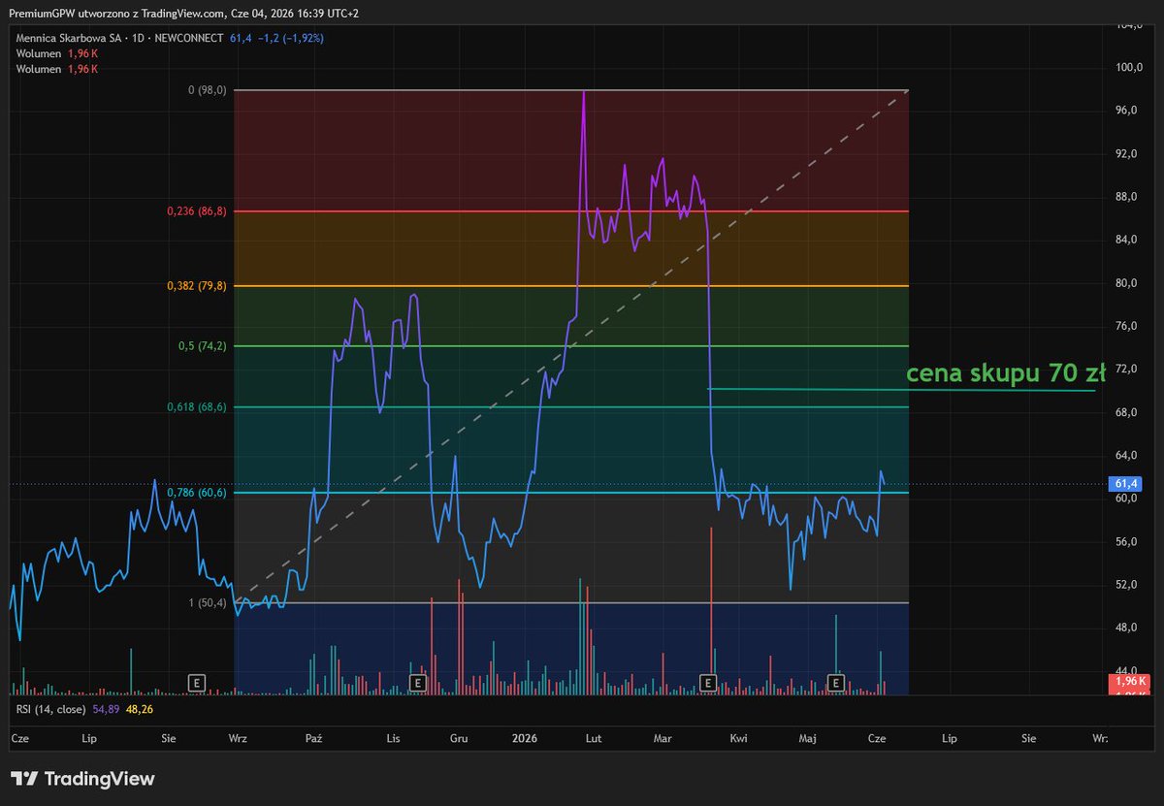The height and width of the screenshot is (806, 1164).
Task: Click the Mar label on the time axis
Action: point(663,738)
